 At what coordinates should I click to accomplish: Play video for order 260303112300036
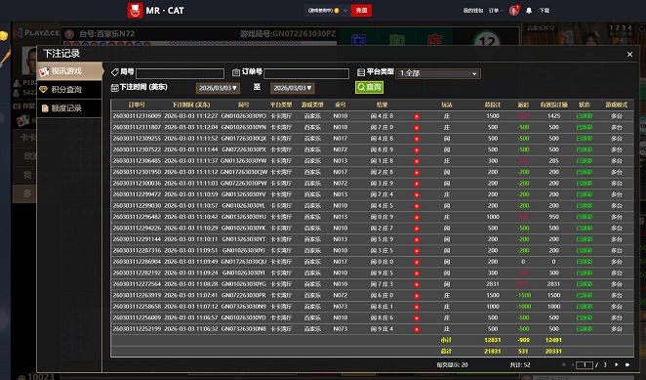click(417, 184)
